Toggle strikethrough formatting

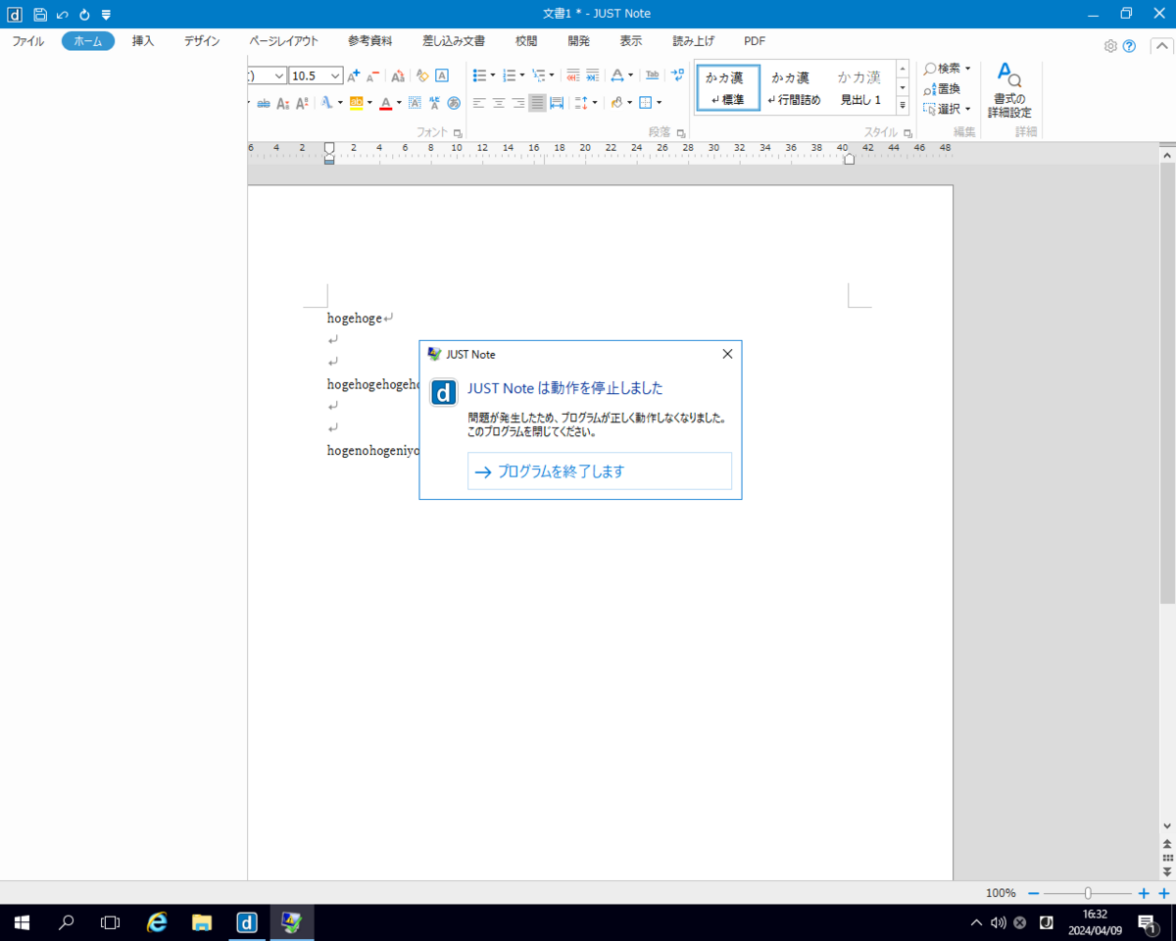[266, 103]
